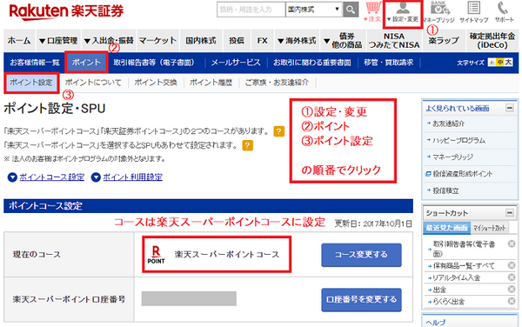
Task: Set text size to 大
Action: 508,63
